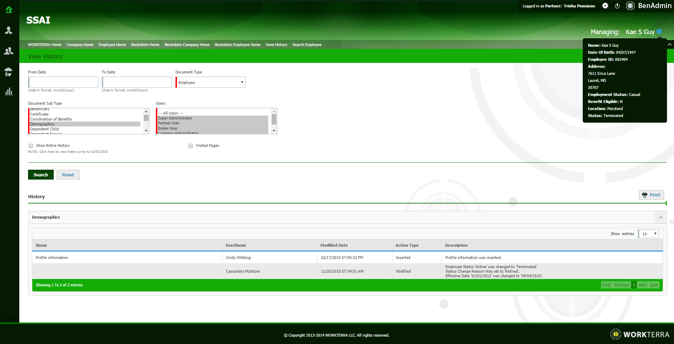Open the bar chart reports icon
The height and width of the screenshot is (344, 674).
[x=9, y=92]
